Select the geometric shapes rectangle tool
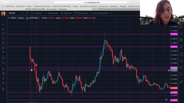 3,34
